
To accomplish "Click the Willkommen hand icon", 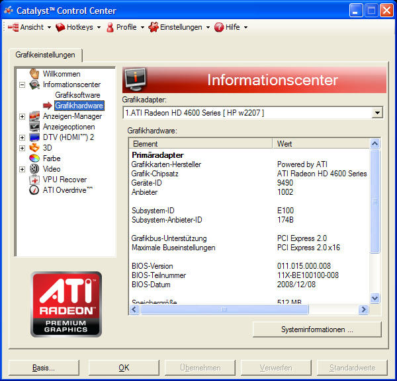I will point(34,74).
